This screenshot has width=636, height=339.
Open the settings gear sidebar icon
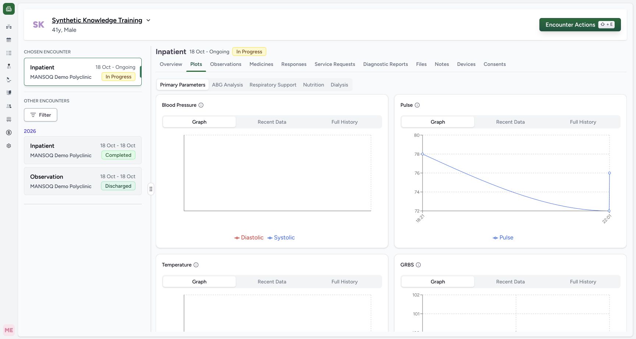[9, 146]
